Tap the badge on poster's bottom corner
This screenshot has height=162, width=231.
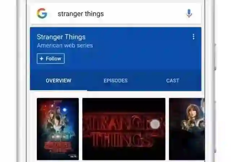(x=73, y=156)
